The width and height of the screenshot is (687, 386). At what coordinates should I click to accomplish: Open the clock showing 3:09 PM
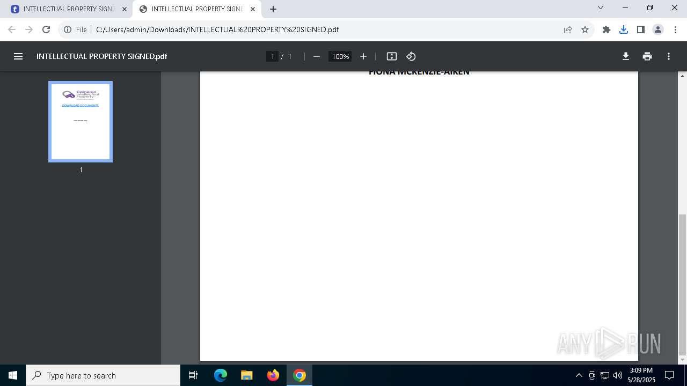(x=641, y=375)
